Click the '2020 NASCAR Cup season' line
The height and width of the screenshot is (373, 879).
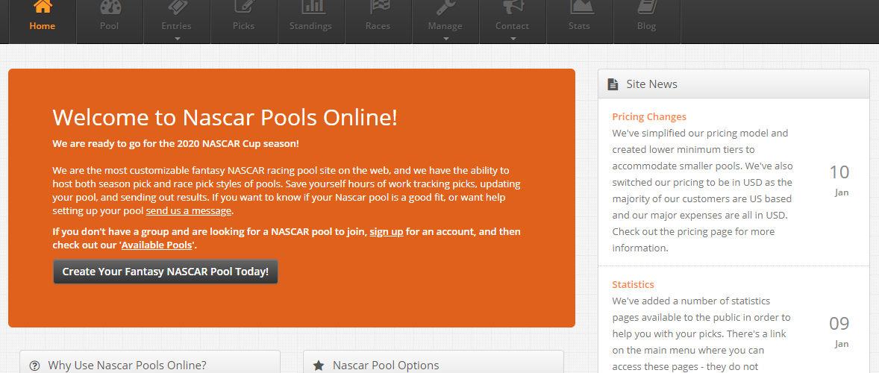pyautogui.click(x=176, y=143)
